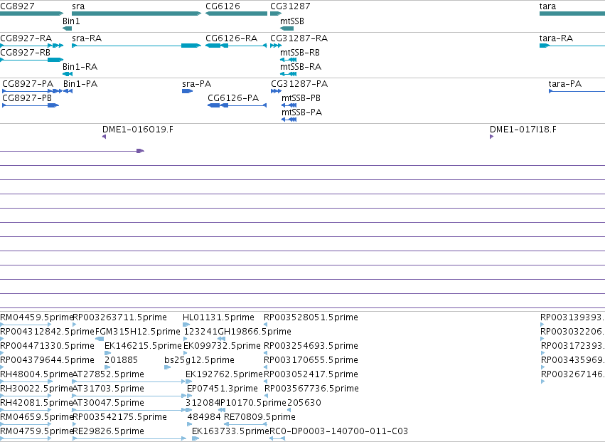Select the 201885 EST label
Image resolution: width=605 pixels, height=442 pixels.
pos(121,360)
